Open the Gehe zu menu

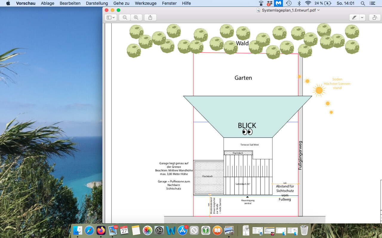click(121, 3)
